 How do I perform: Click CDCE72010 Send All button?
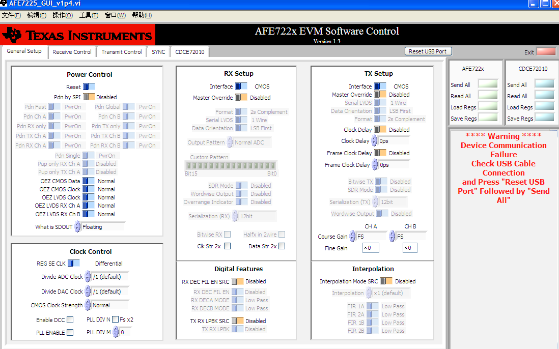(x=545, y=84)
